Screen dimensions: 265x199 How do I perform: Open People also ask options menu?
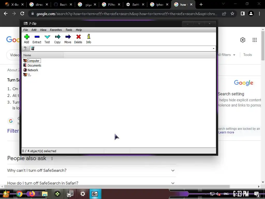click(x=52, y=159)
